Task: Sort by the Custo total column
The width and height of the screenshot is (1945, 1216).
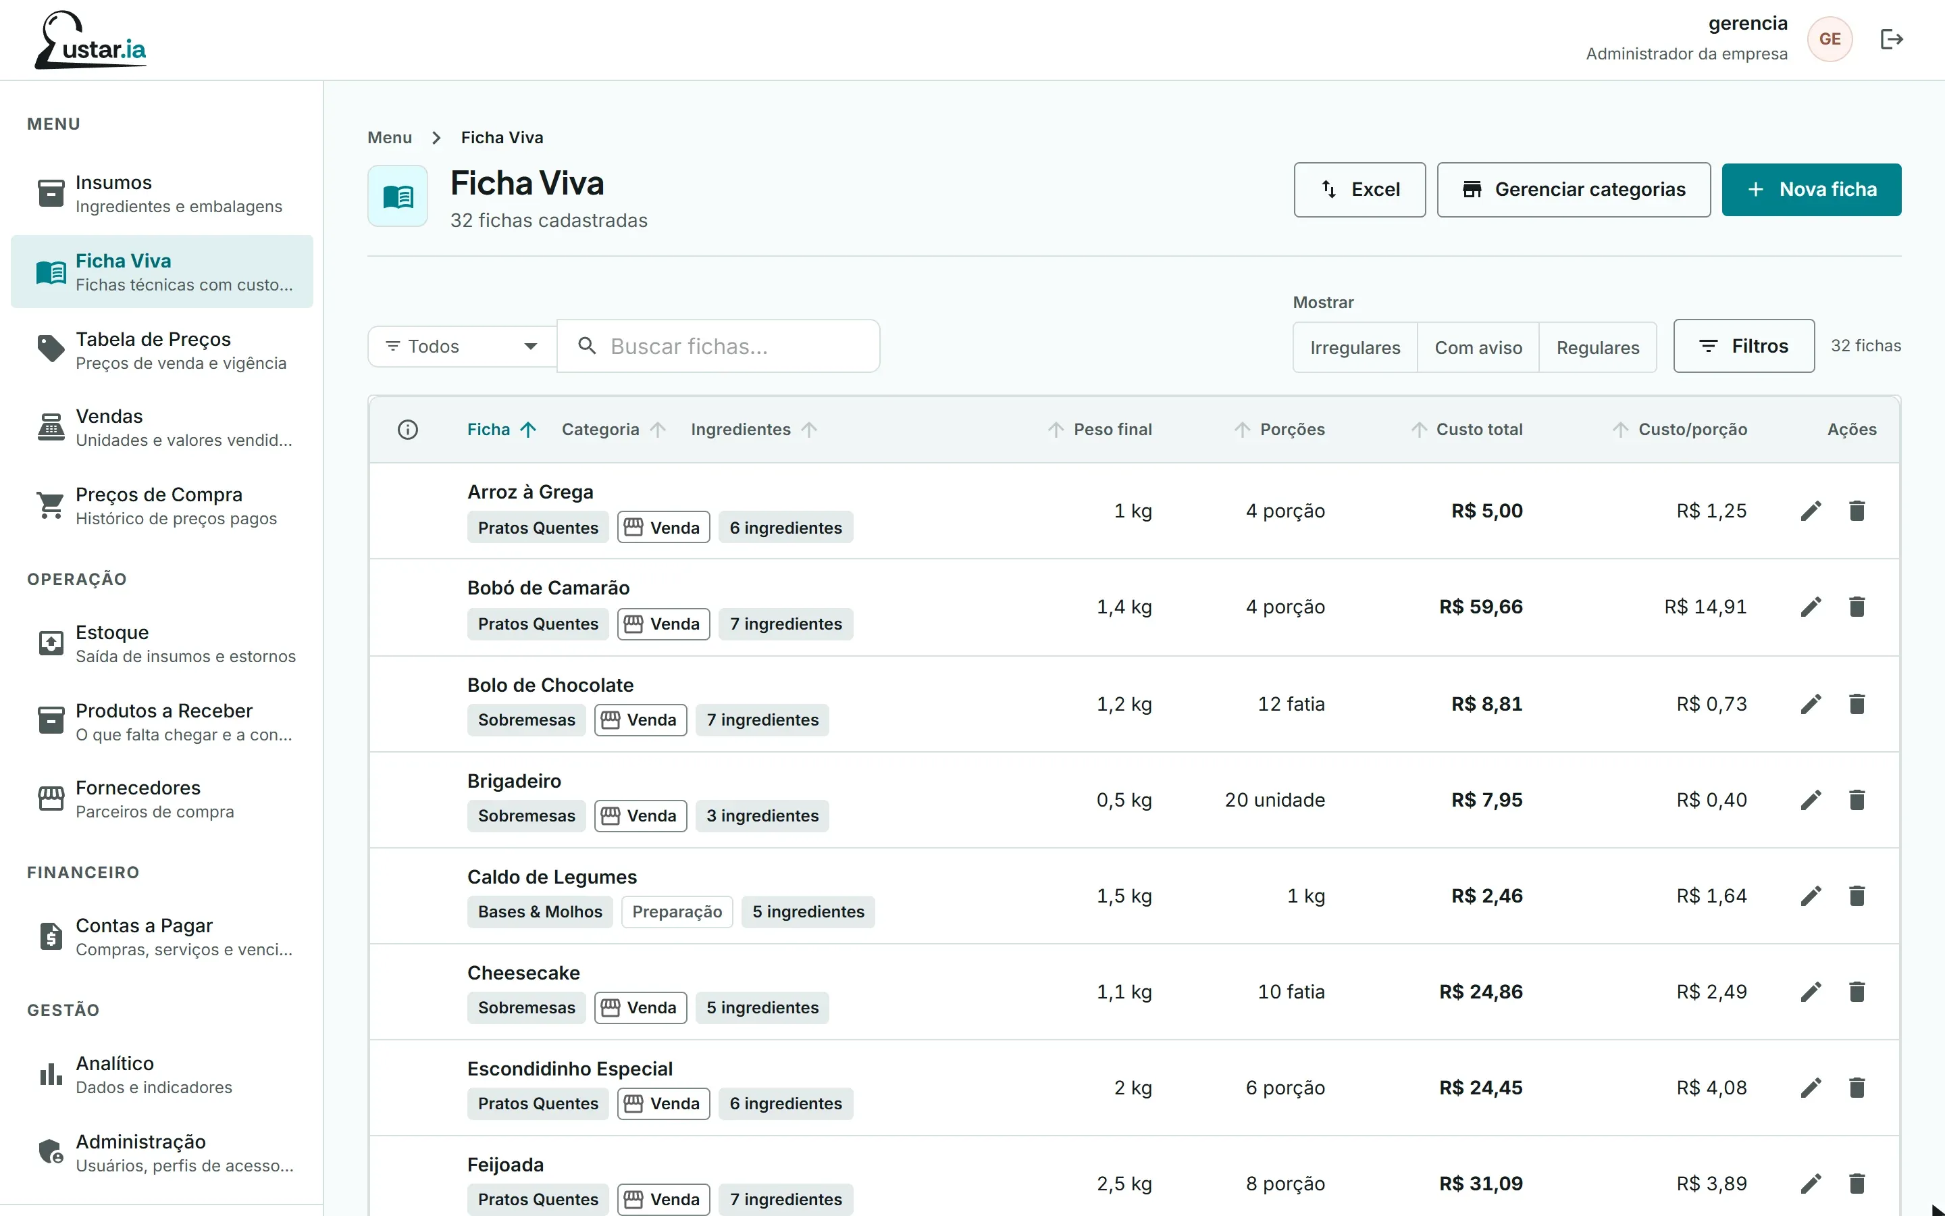Action: tap(1467, 430)
